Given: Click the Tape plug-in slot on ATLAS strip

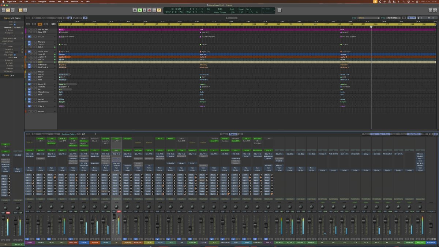Looking at the screenshot, I should (x=30, y=168).
